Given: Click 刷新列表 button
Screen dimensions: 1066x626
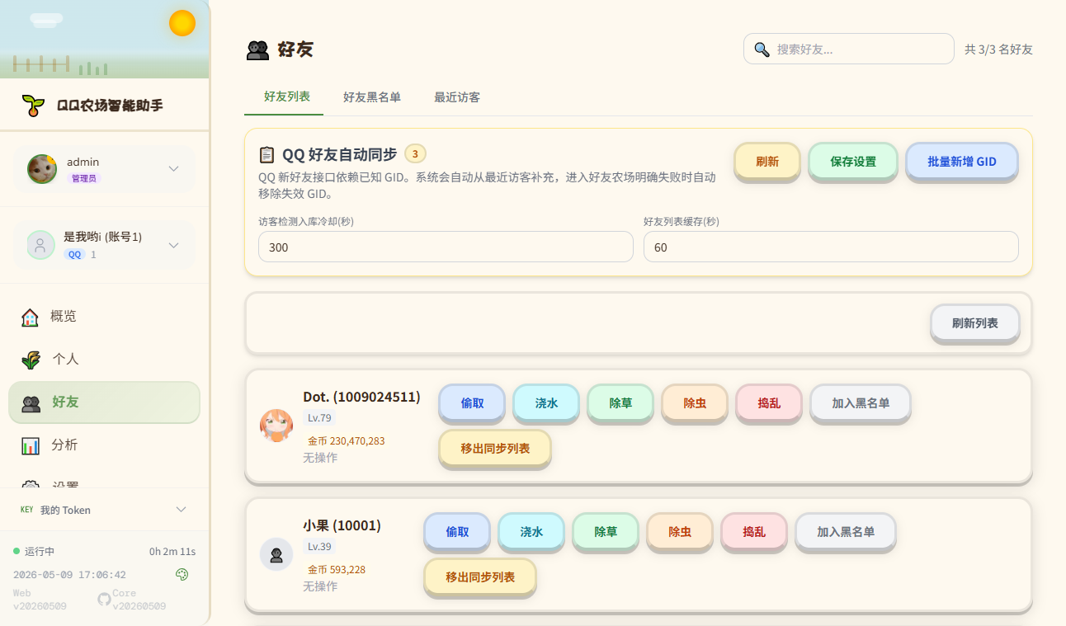Looking at the screenshot, I should coord(975,323).
